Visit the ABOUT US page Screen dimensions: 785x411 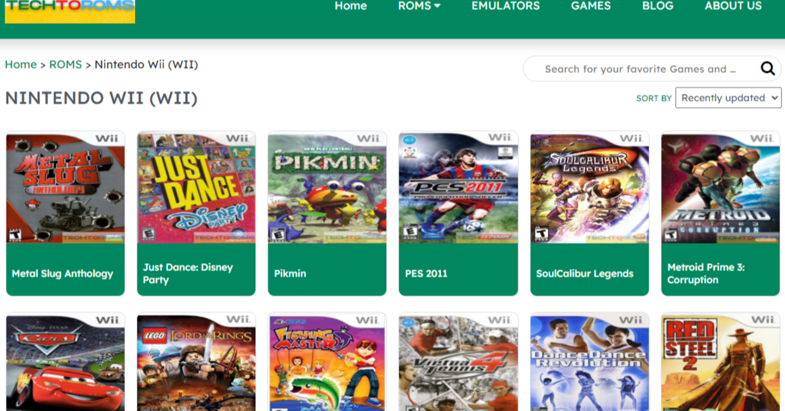(733, 6)
